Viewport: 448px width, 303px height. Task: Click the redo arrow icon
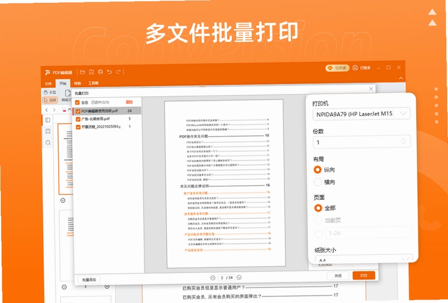pyautogui.click(x=118, y=72)
